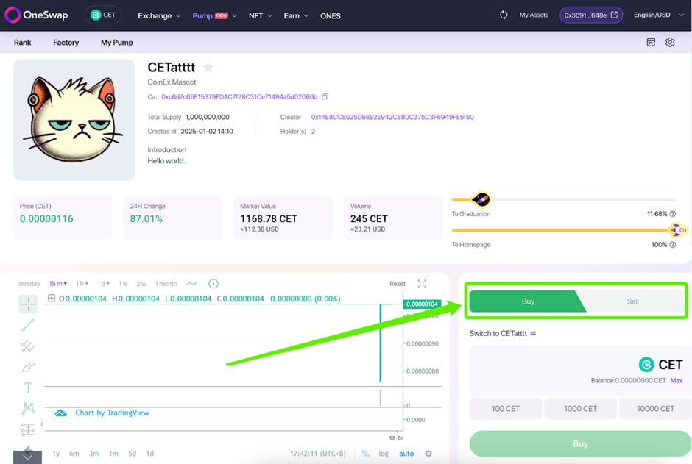The height and width of the screenshot is (464, 692).
Task: Select the trend line tool
Action: pos(28,325)
